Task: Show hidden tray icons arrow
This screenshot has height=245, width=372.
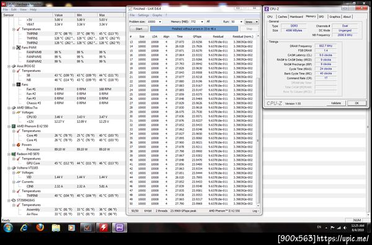Action: click(x=326, y=228)
